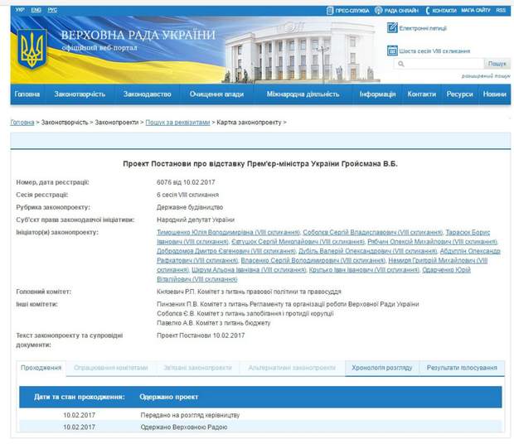Open the Електронні петиції icon
The height and width of the screenshot is (444, 514).
click(x=392, y=28)
